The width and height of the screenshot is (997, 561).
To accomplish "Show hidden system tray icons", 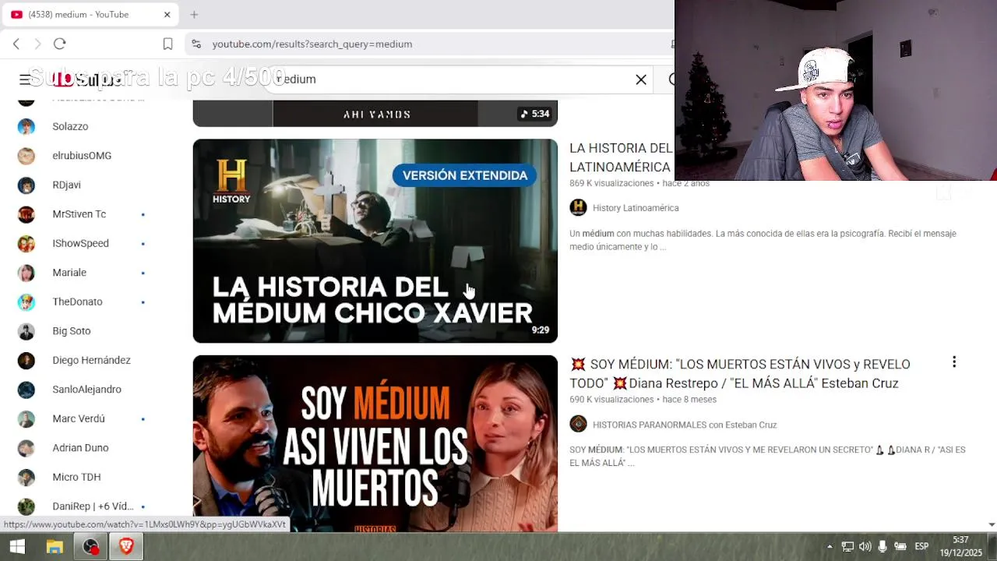I will pyautogui.click(x=830, y=546).
